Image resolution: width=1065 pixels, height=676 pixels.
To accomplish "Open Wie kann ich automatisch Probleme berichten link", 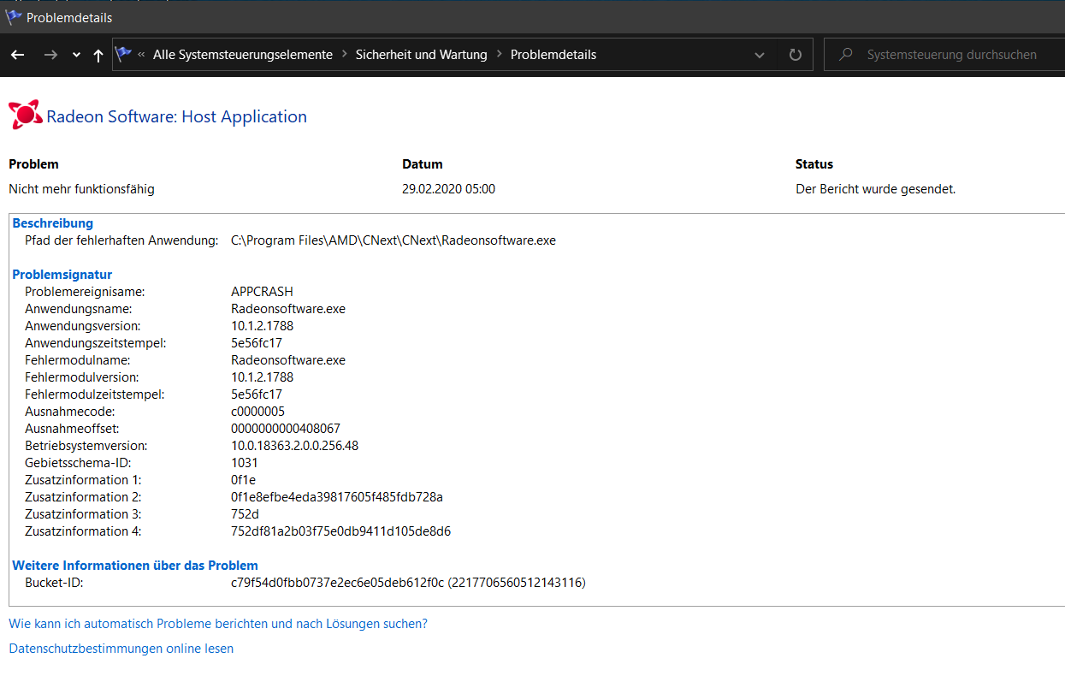I will coord(218,624).
